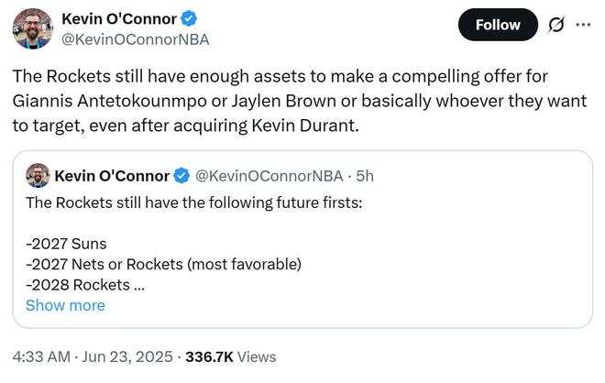This screenshot has width=605, height=383.
Task: Click the '-2027 Nets or Rockets' line
Action: point(163,264)
